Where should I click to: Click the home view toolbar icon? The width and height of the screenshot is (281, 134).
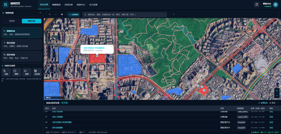62,14
